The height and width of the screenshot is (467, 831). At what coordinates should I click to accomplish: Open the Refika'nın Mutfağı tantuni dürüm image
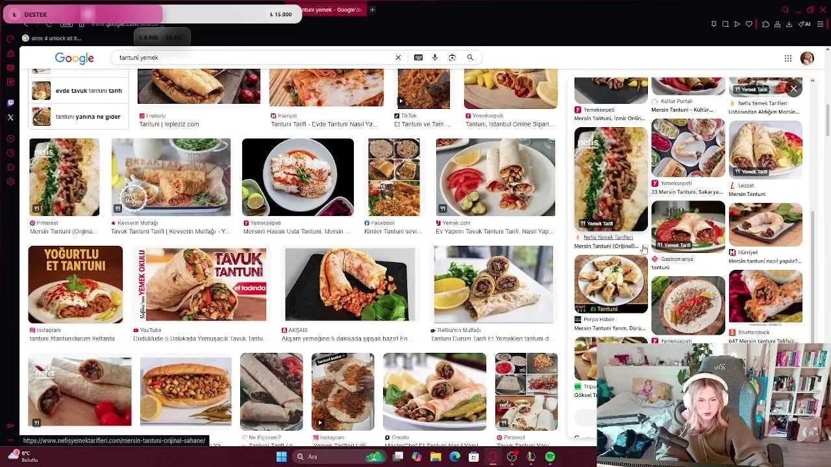493,284
